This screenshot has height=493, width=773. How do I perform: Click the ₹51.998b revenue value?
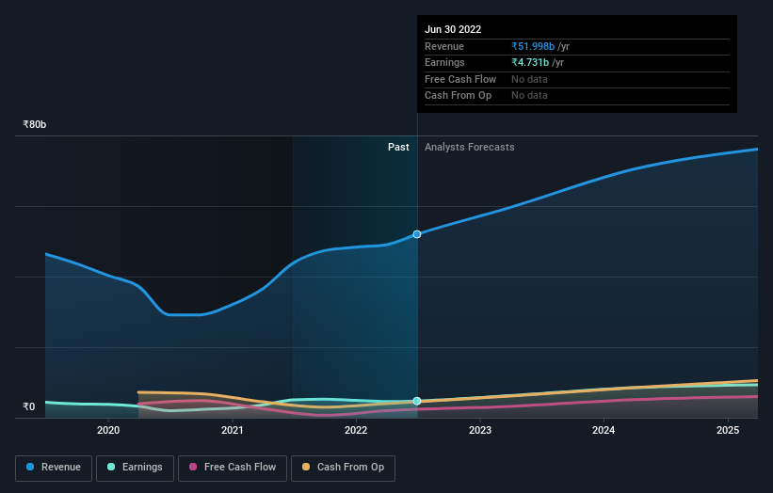[x=533, y=46]
